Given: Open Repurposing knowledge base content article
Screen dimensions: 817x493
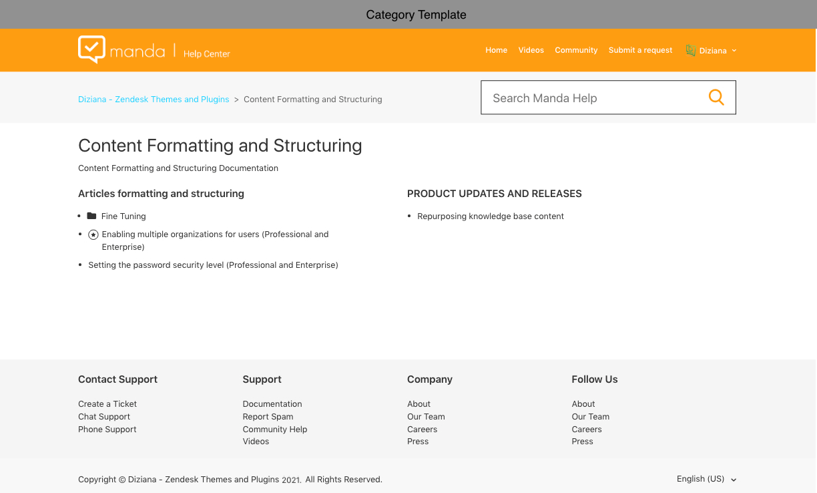Looking at the screenshot, I should tap(491, 216).
